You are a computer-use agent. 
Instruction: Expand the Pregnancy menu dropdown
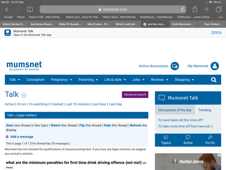pos(61,80)
